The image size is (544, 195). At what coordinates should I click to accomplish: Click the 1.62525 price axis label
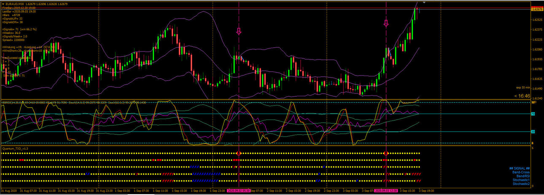point(537,20)
